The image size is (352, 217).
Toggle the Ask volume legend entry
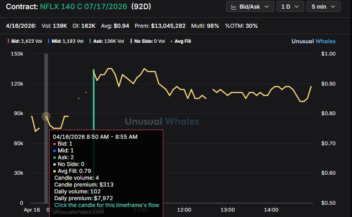pyautogui.click(x=106, y=41)
